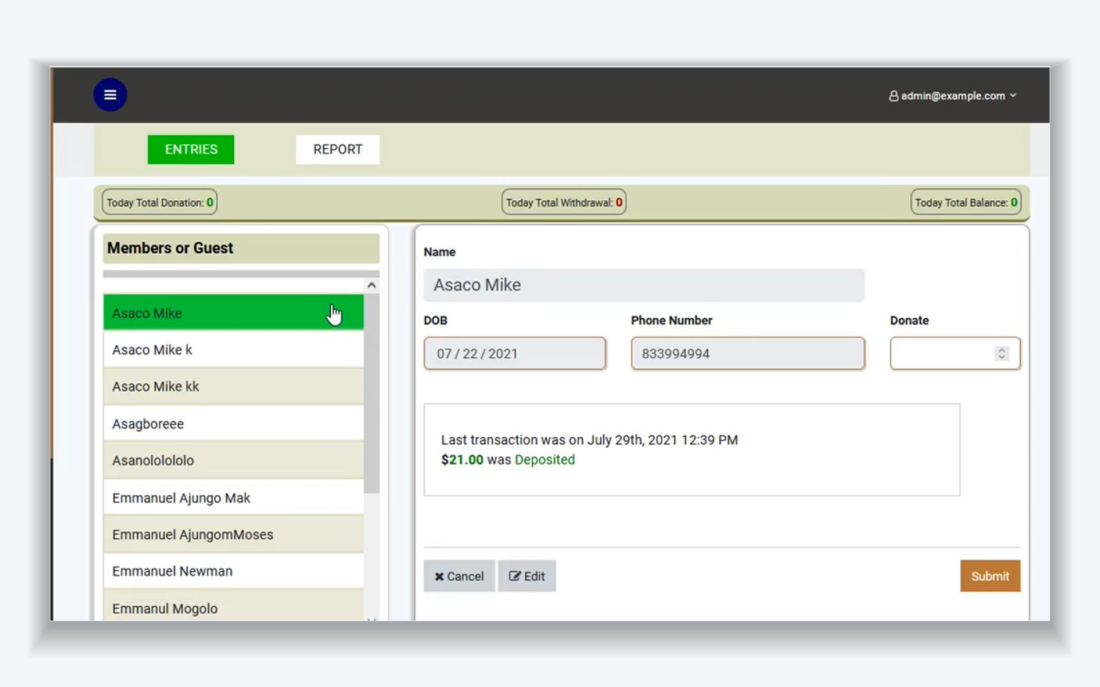The image size is (1100, 687).
Task: Click the Name field showing Asaco Mike
Action: click(x=644, y=285)
